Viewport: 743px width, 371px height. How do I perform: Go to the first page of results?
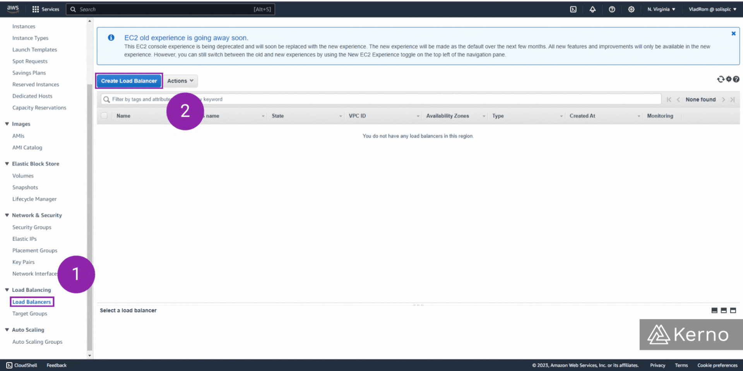pyautogui.click(x=669, y=100)
